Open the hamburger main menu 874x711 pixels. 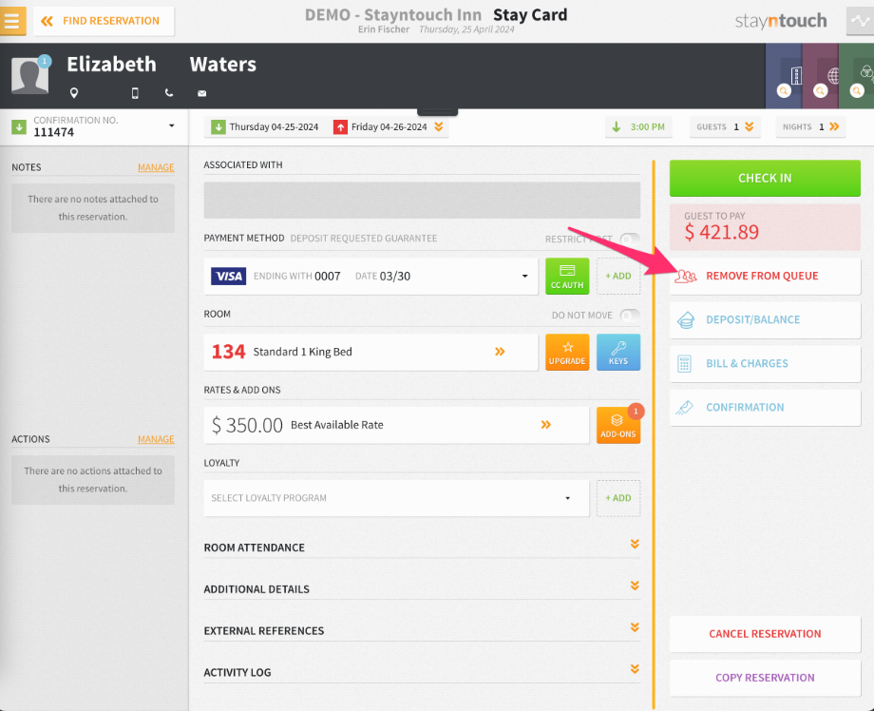click(12, 21)
